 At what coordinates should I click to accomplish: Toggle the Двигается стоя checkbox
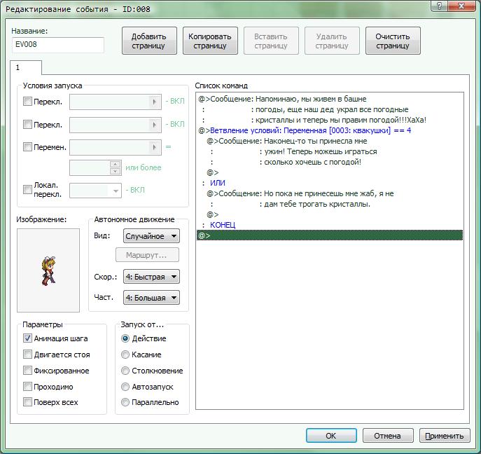pyautogui.click(x=28, y=355)
